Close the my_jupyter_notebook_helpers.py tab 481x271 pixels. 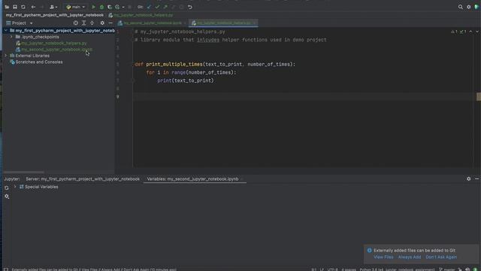point(254,23)
